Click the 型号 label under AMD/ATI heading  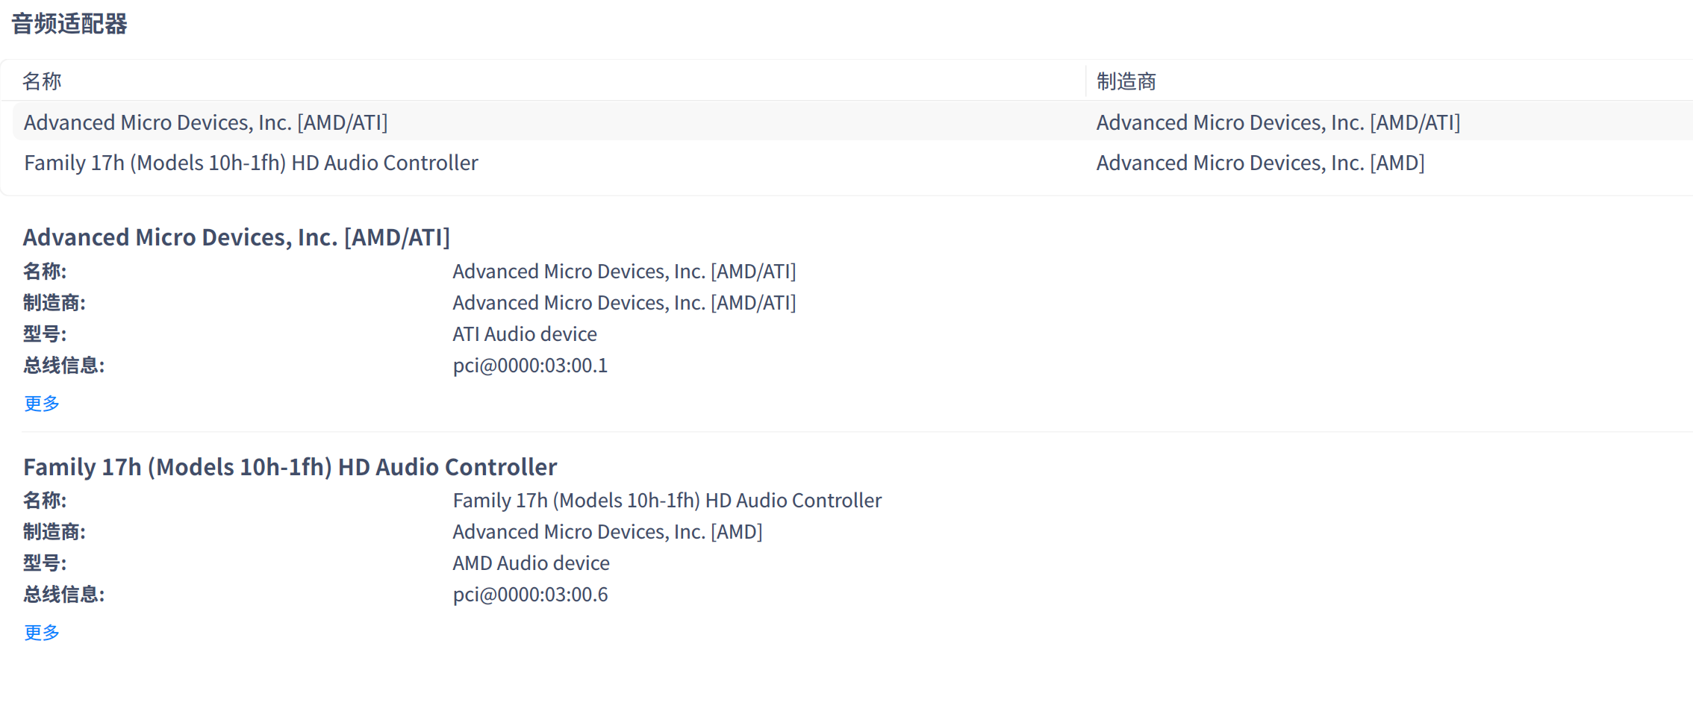pos(45,334)
